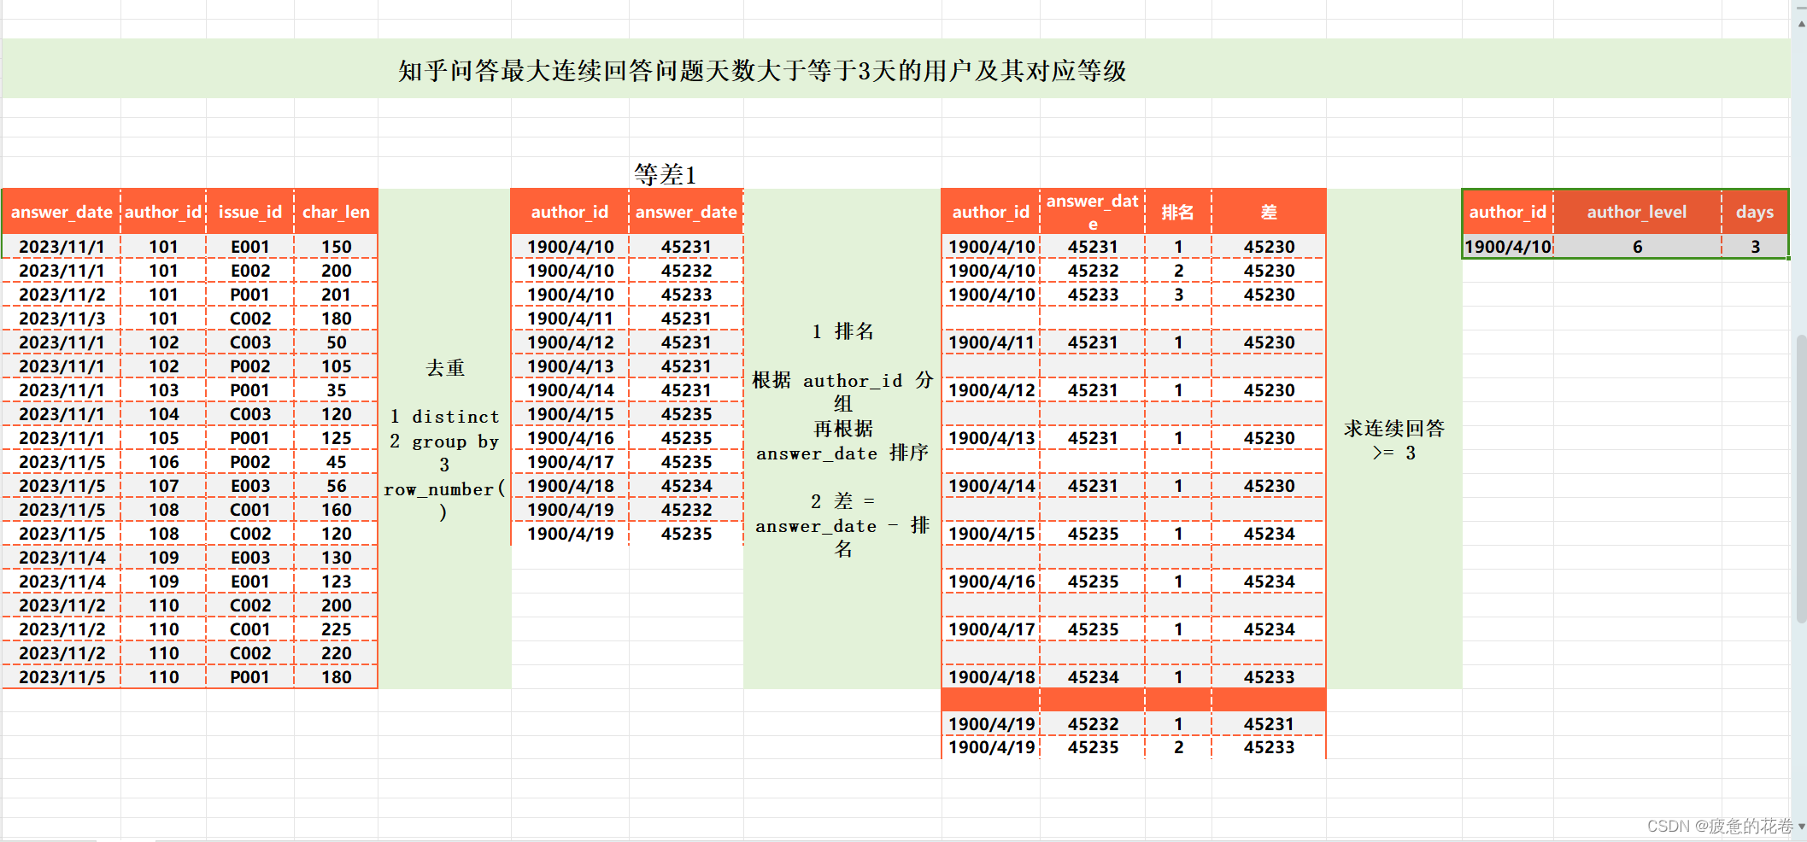Select the 45234 answer_date cell under 等差1
This screenshot has height=842, width=1807.
(686, 486)
